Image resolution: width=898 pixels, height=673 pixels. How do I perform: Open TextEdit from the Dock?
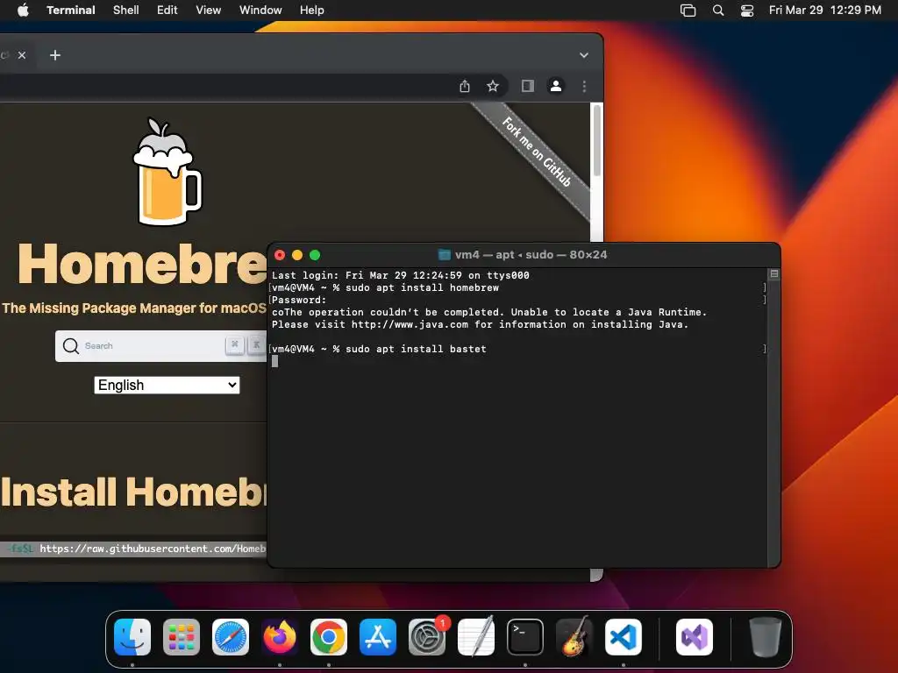(476, 637)
